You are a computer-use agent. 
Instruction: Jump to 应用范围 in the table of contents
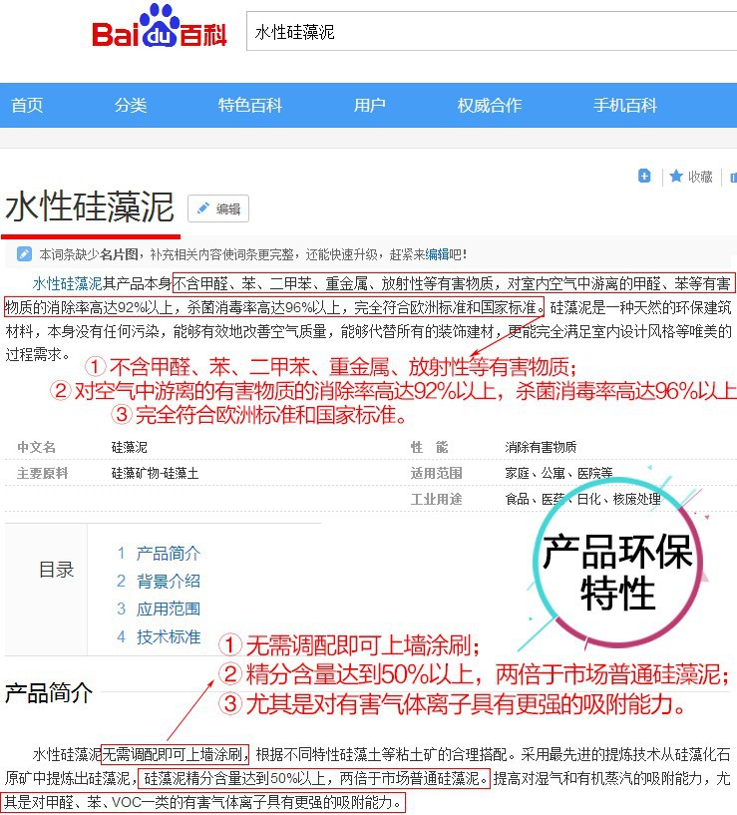(168, 609)
